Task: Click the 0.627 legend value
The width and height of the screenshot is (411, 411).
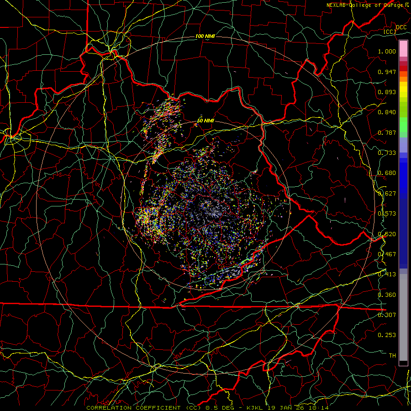Action: [387, 194]
